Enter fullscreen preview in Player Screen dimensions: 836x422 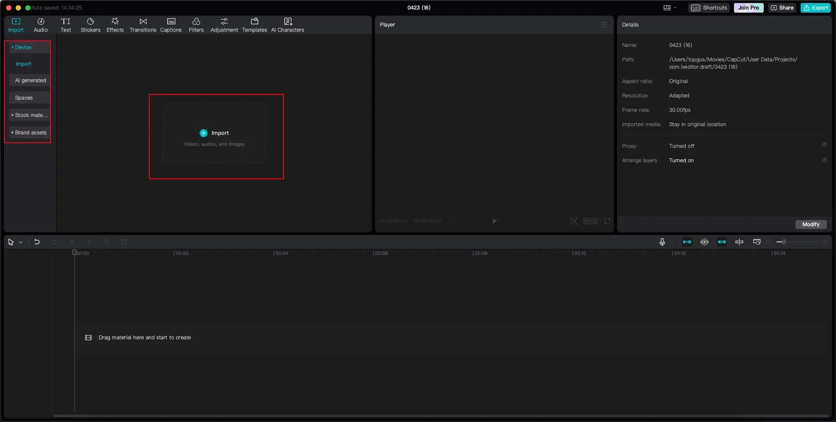pyautogui.click(x=607, y=221)
